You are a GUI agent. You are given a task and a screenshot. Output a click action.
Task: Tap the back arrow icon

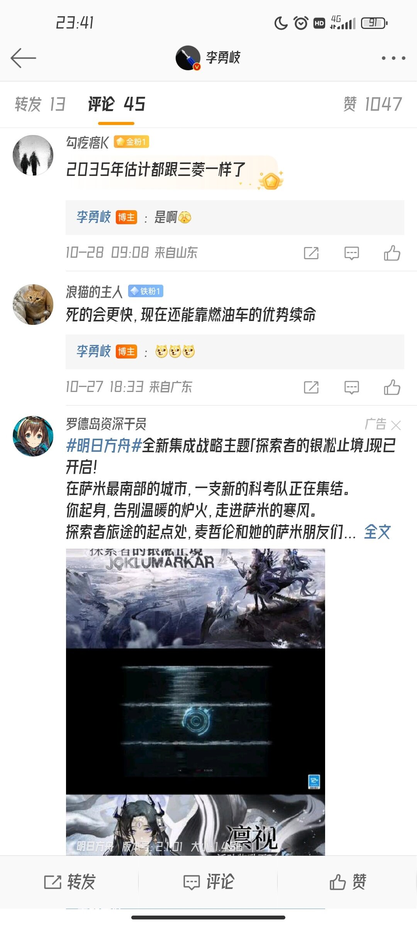coord(23,58)
